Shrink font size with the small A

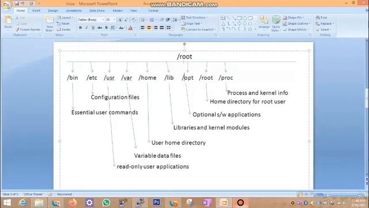pos(126,20)
